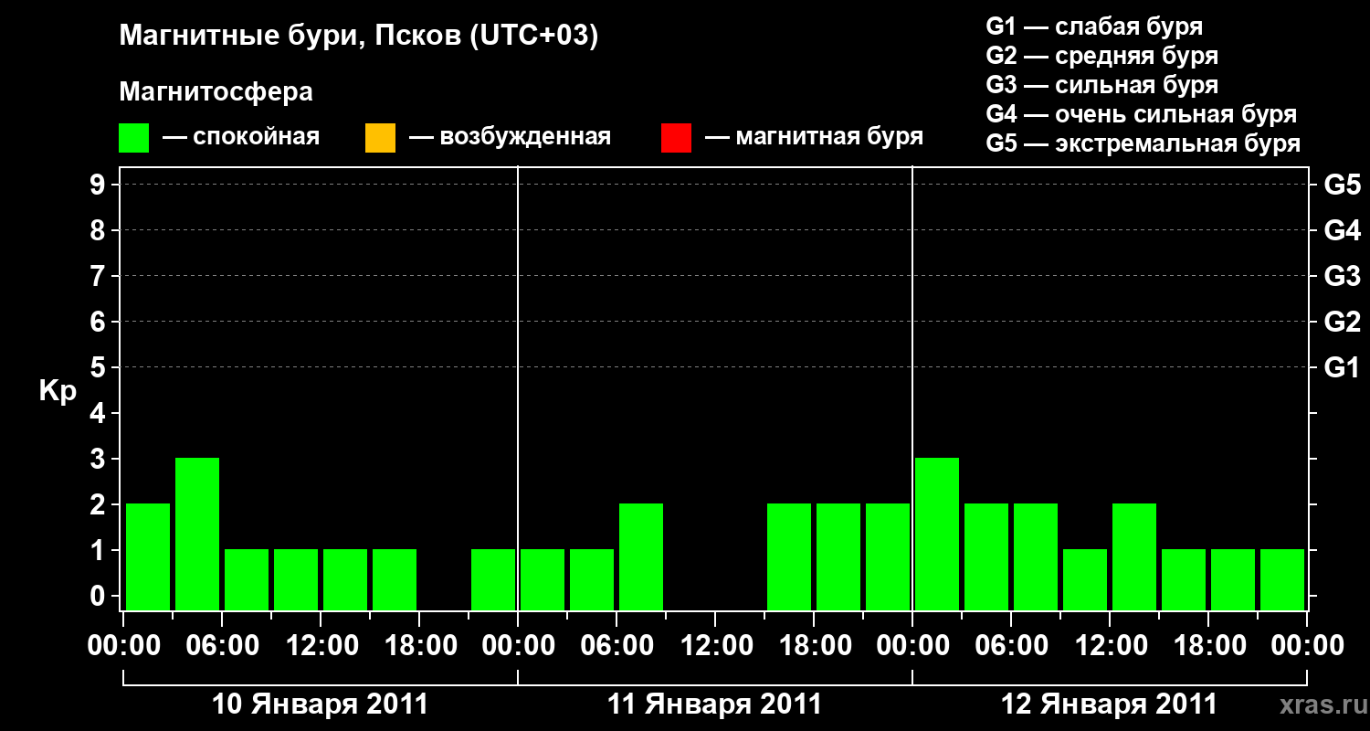Image resolution: width=1370 pixels, height=731 pixels.
Task: Click the — спокойная legend label
Action: click(241, 138)
